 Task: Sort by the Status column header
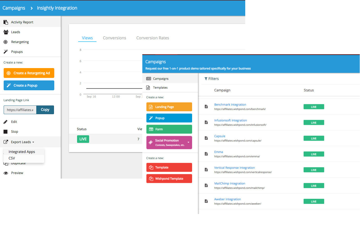pos(309,90)
